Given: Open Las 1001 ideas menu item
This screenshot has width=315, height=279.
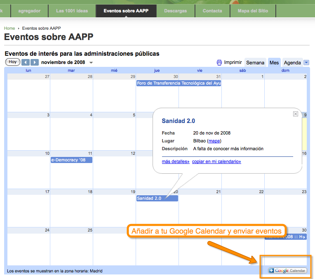Looking at the screenshot, I should pyautogui.click(x=72, y=11).
